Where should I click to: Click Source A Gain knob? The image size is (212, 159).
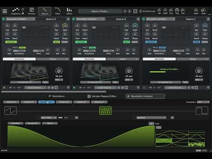[65, 26]
